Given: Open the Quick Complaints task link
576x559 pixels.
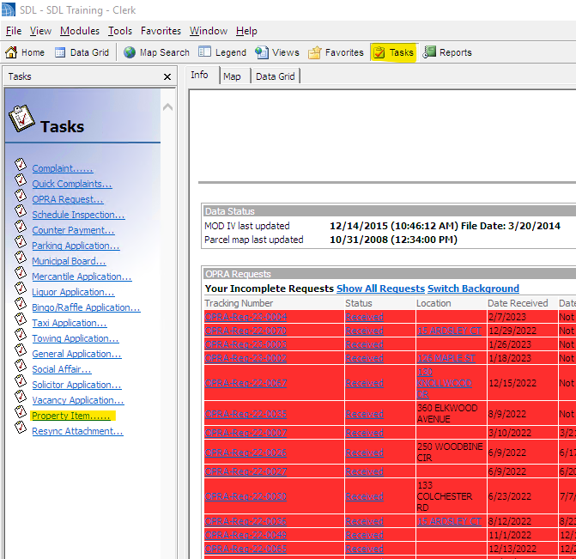Looking at the screenshot, I should pos(72,184).
